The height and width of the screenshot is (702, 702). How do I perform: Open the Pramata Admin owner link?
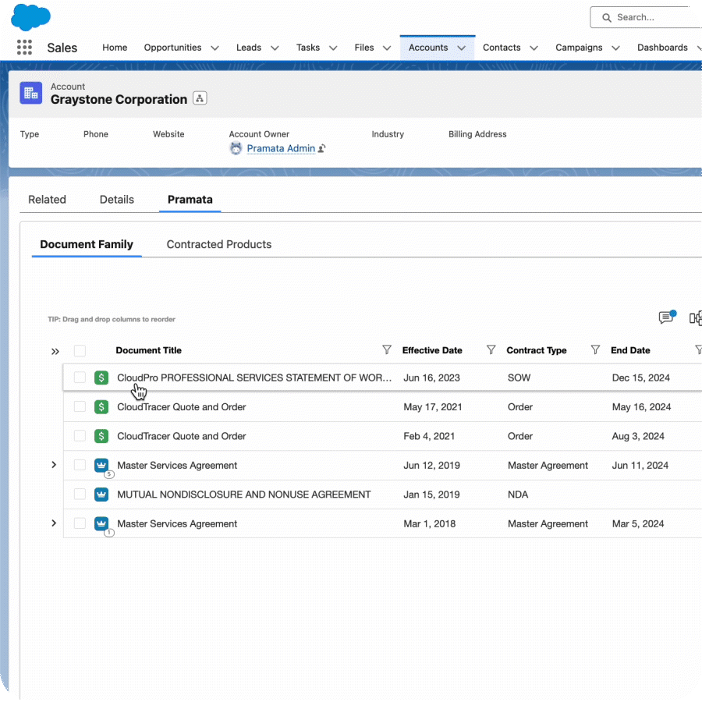[x=281, y=148]
